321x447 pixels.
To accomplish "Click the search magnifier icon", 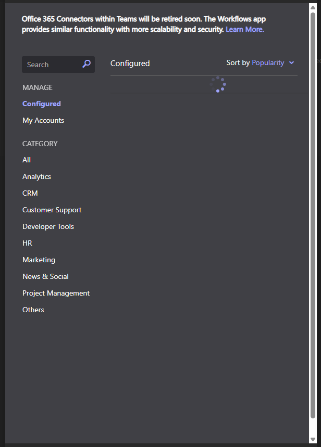I will [x=86, y=64].
